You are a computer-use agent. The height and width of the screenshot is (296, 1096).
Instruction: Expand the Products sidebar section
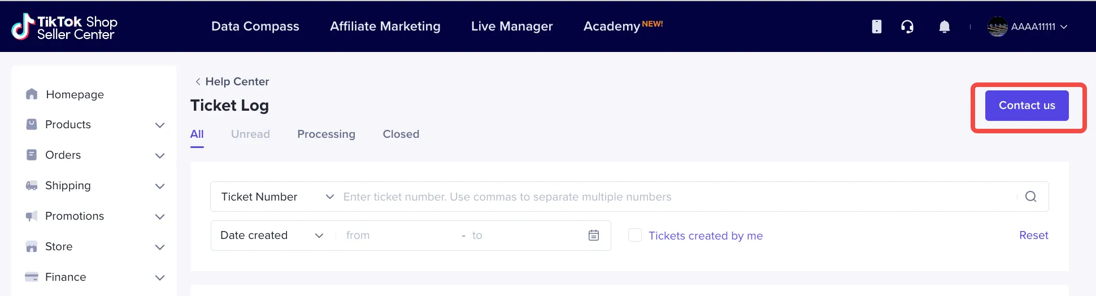(160, 125)
